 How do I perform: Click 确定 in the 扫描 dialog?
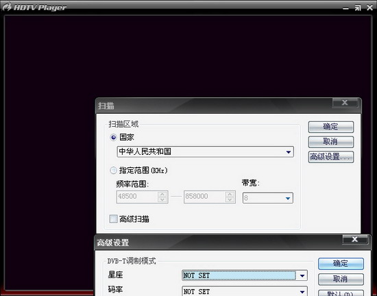331,127
